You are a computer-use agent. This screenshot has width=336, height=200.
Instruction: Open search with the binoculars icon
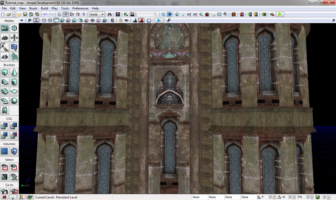110,14
